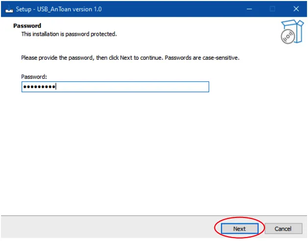Click the greyed-out maximize button
Viewport: 308px width, 241px height.
272,9
